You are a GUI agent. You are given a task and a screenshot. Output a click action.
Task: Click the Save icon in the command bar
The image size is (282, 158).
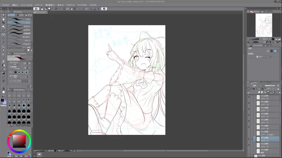tap(49, 9)
